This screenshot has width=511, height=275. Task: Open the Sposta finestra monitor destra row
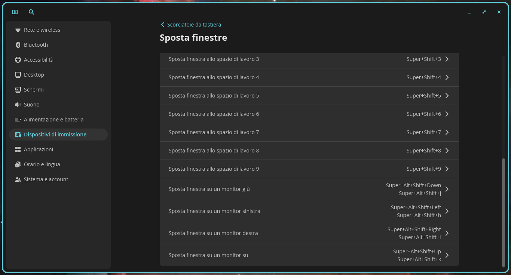coord(309,233)
